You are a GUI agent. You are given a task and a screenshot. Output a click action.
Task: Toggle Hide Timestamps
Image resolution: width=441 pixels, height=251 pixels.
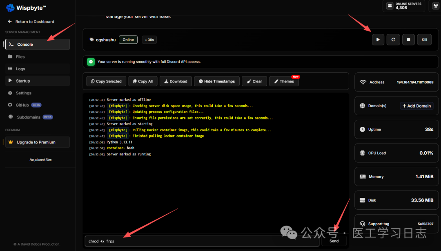216,81
